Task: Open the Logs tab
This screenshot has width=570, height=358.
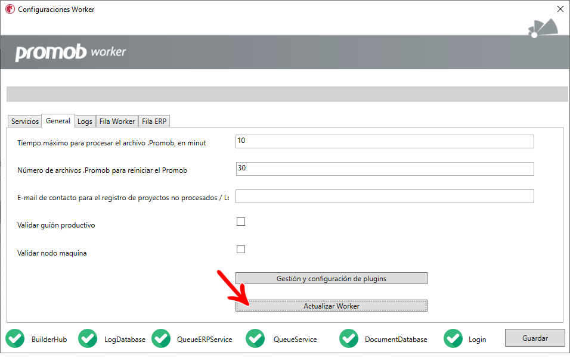Action: 85,122
